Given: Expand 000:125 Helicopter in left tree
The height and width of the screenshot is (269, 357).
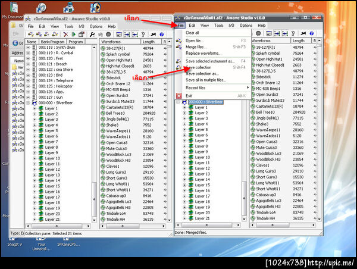Looking at the screenshot, I should tap(28, 86).
